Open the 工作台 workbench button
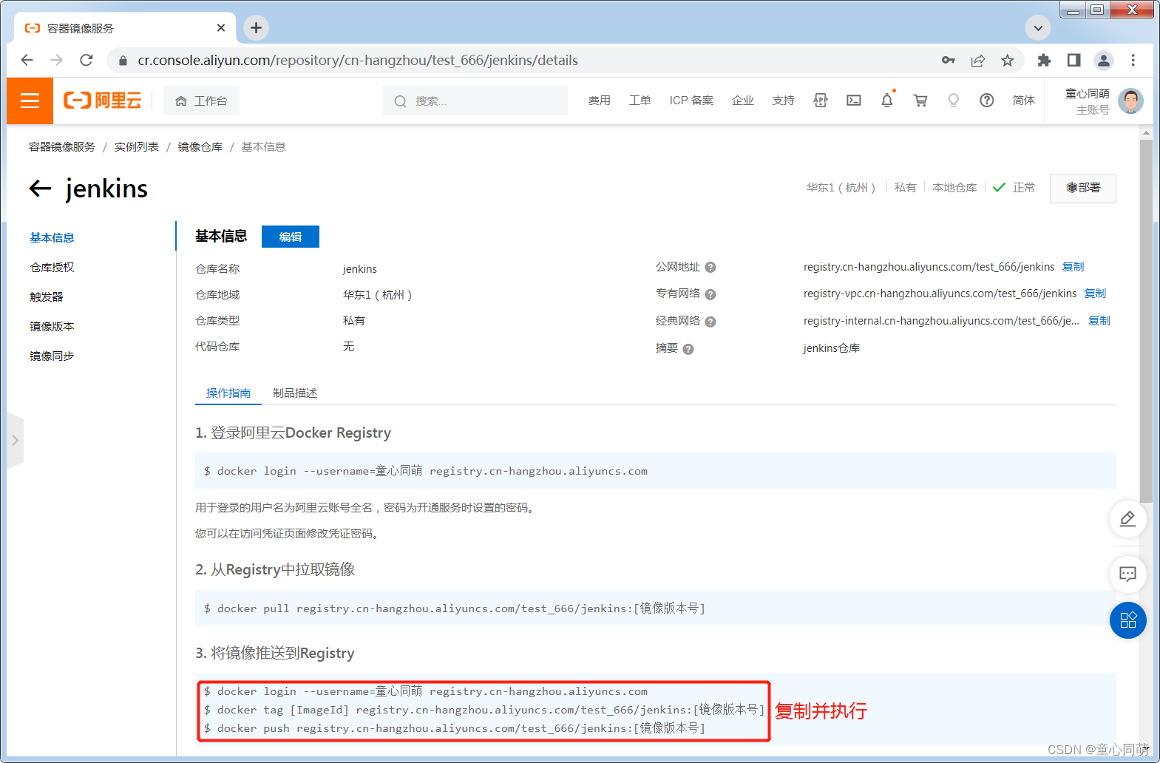The image size is (1160, 763). 201,101
